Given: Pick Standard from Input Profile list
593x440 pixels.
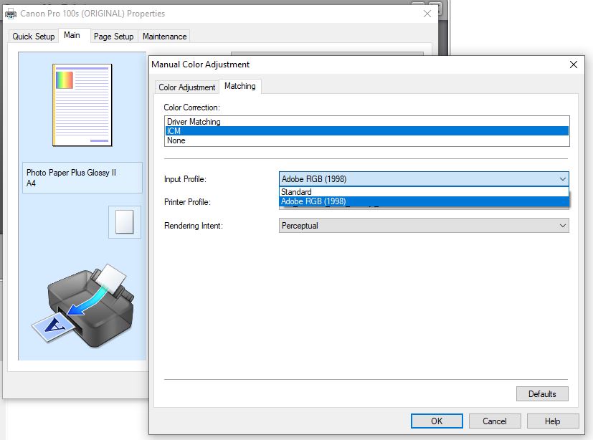Looking at the screenshot, I should pyautogui.click(x=296, y=192).
